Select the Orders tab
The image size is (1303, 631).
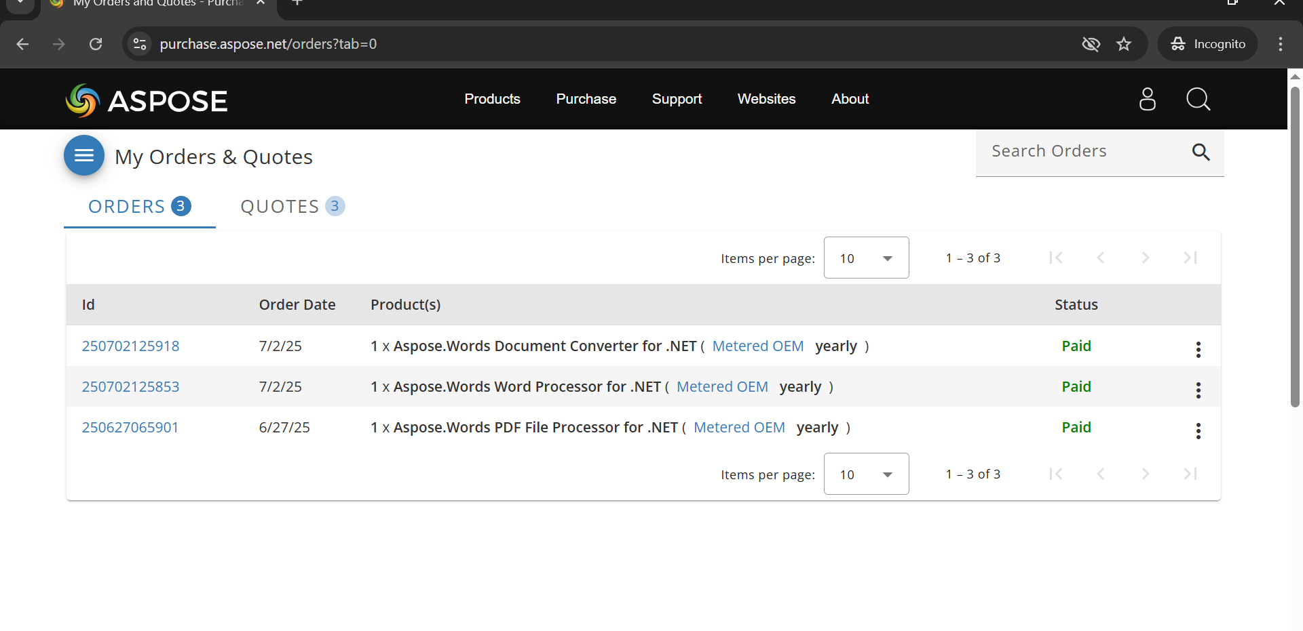pos(139,206)
